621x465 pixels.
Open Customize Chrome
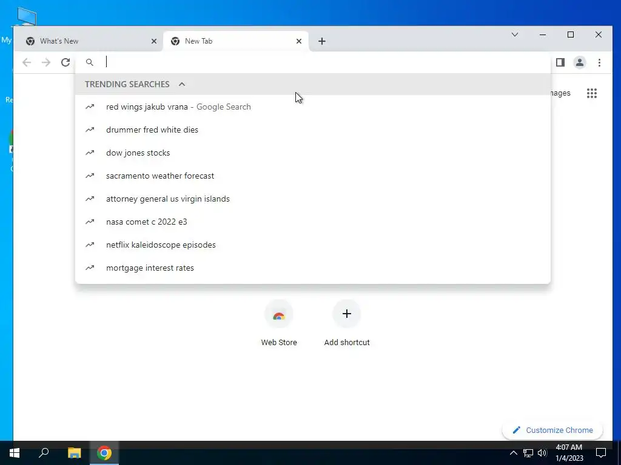click(552, 430)
